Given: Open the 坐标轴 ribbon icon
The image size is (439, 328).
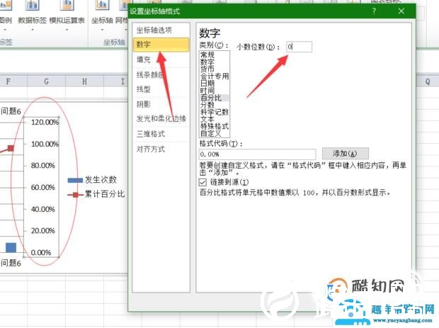Looking at the screenshot, I should [x=102, y=6].
